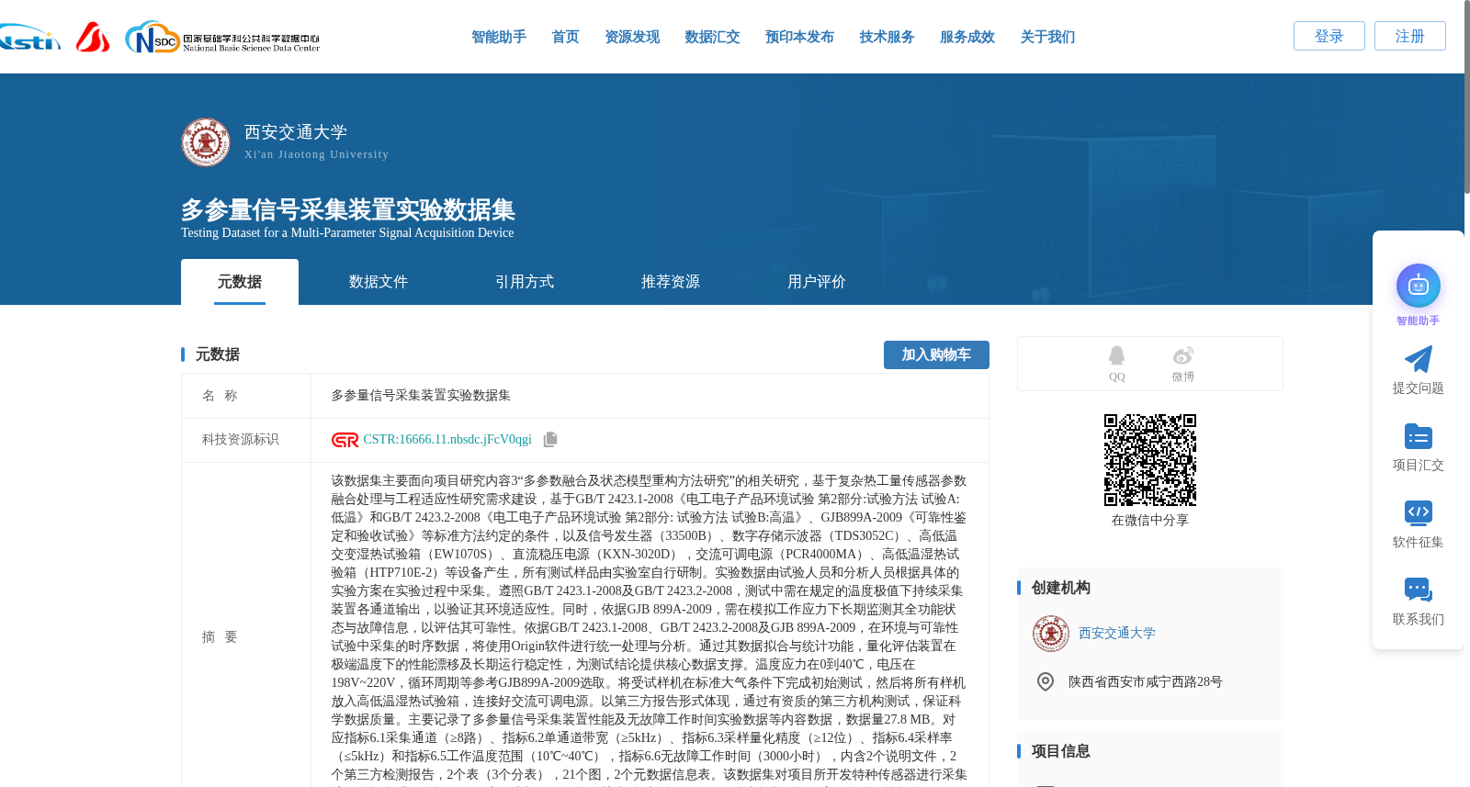Go to 首页 in top navigation

(565, 37)
